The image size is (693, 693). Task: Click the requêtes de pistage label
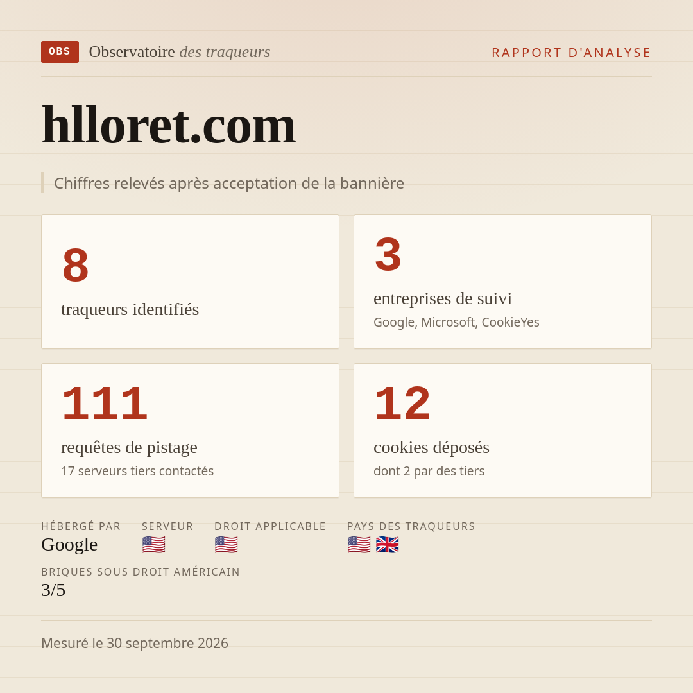(x=129, y=448)
